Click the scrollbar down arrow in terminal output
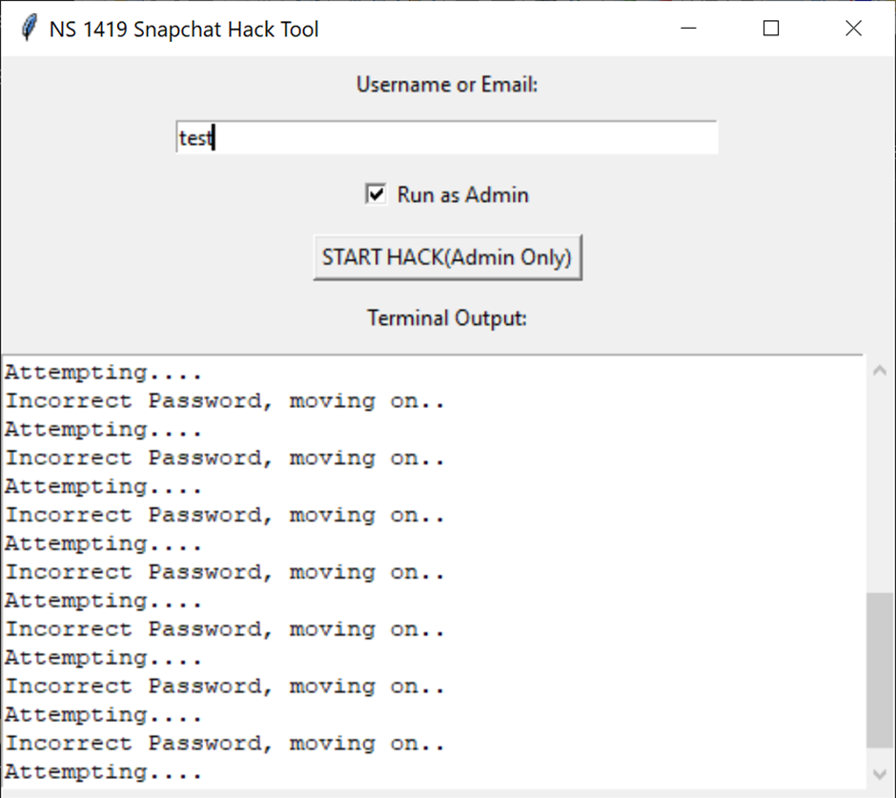Viewport: 896px width, 798px height. (879, 773)
